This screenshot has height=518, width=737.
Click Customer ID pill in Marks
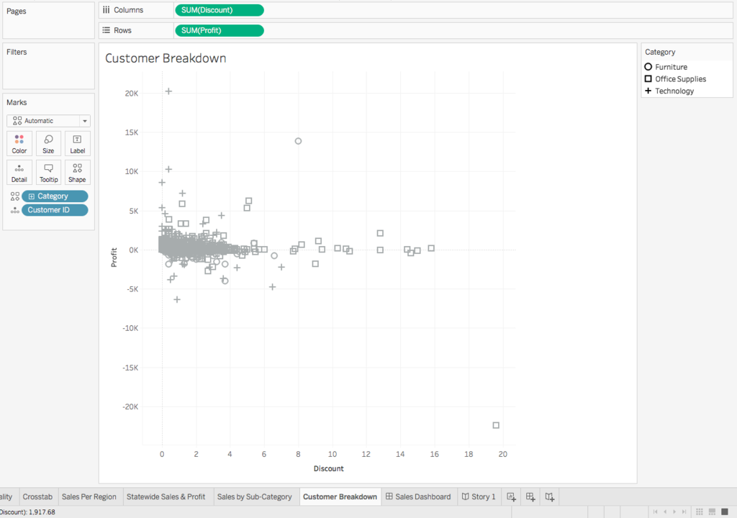coord(55,210)
